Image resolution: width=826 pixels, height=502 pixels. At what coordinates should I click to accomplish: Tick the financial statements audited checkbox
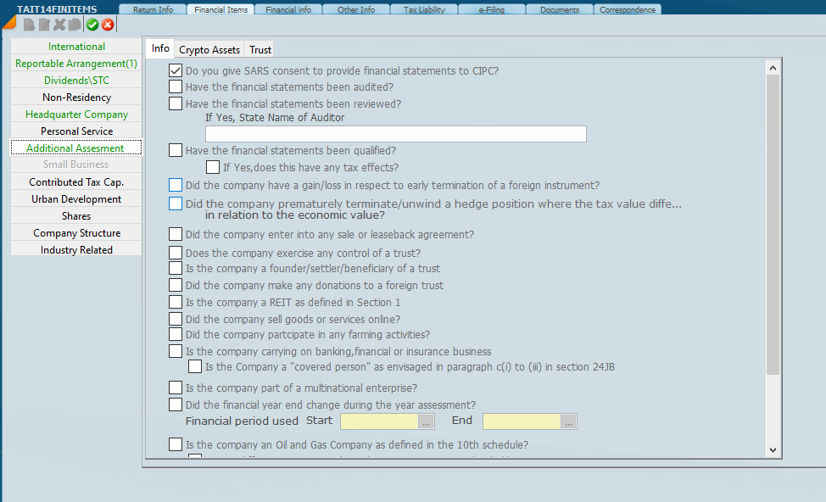176,86
